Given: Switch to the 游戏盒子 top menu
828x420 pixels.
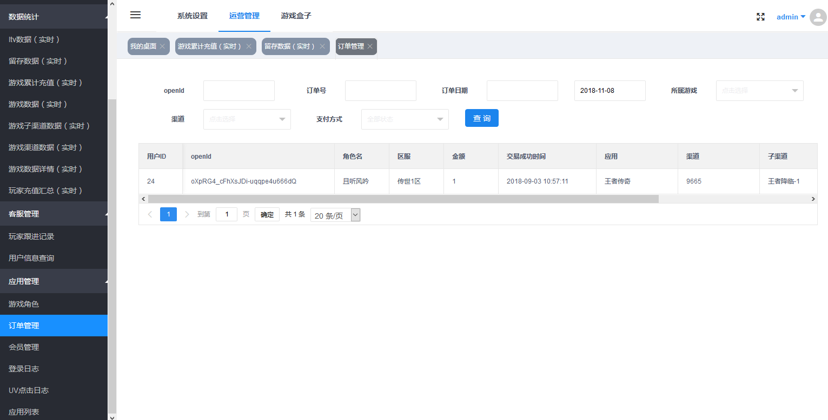Looking at the screenshot, I should [x=296, y=16].
